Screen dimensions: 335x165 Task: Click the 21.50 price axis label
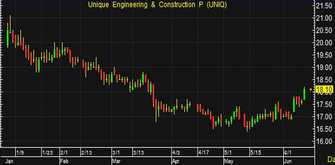coord(324,6)
